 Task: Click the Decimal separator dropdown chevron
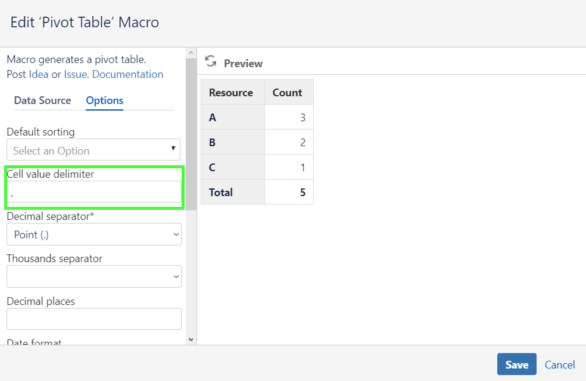point(176,234)
